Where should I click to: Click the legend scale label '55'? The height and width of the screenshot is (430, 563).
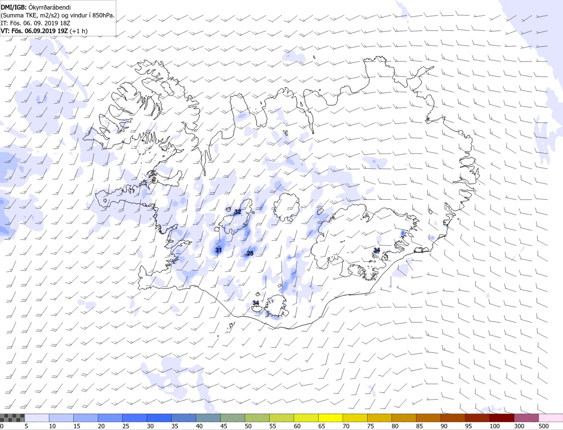coord(272,426)
